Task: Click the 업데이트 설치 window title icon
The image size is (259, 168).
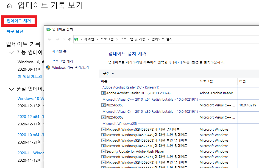Action: point(48,30)
